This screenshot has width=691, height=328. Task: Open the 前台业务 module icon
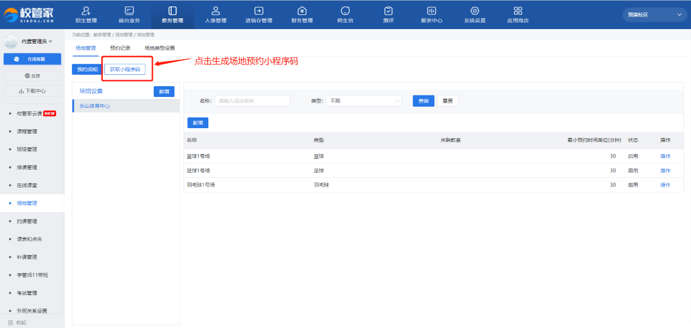coord(129,11)
